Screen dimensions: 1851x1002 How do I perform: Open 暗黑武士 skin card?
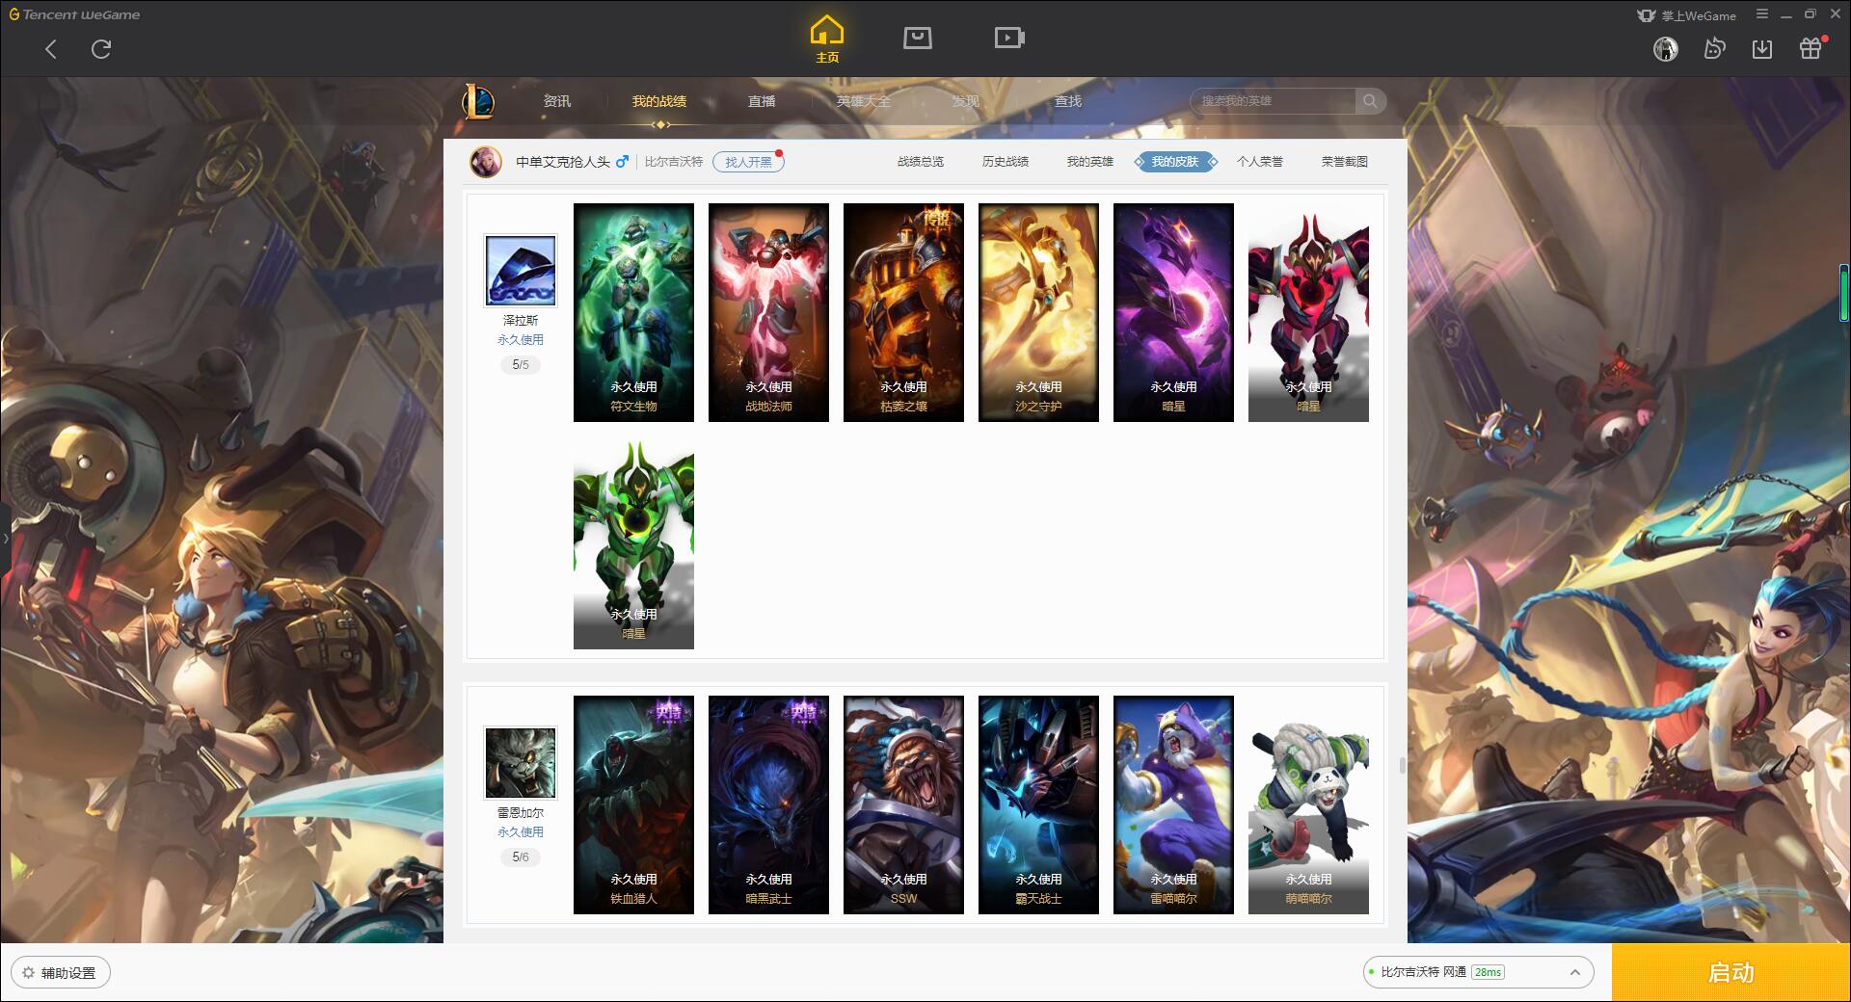[768, 804]
